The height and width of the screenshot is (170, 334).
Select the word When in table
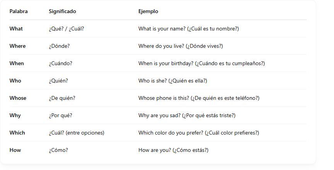17,63
